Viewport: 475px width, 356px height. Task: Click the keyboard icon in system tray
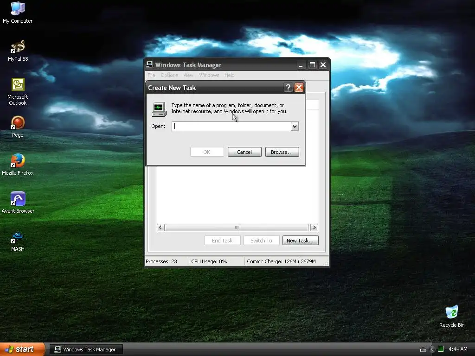[x=423, y=350]
